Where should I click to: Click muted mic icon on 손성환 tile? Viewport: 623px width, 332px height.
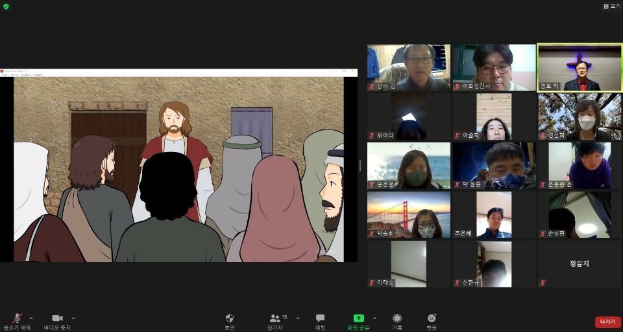pos(543,234)
